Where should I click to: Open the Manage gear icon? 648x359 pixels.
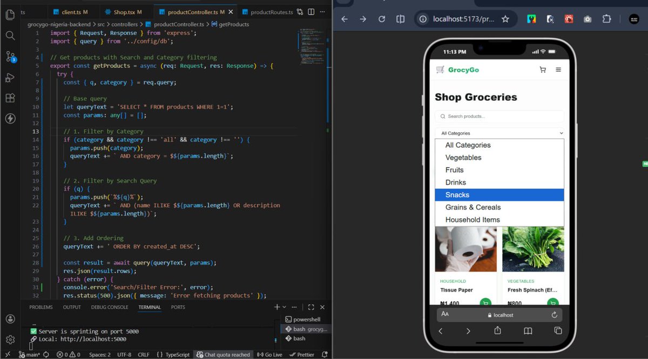click(x=10, y=340)
